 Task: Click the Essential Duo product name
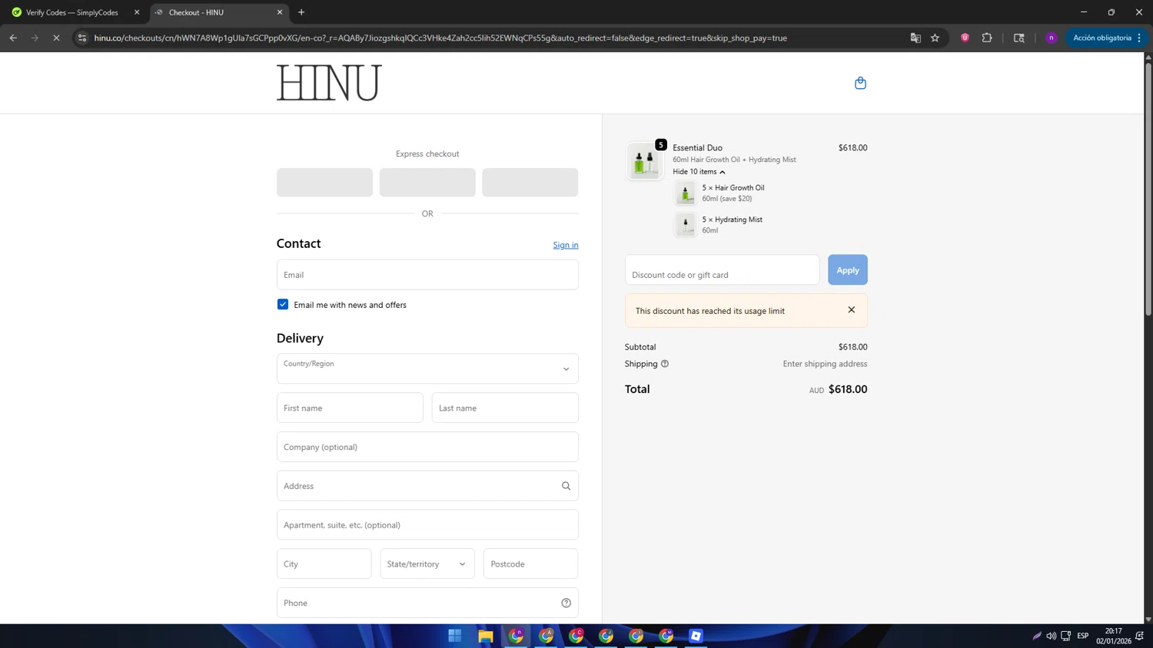[x=697, y=147]
